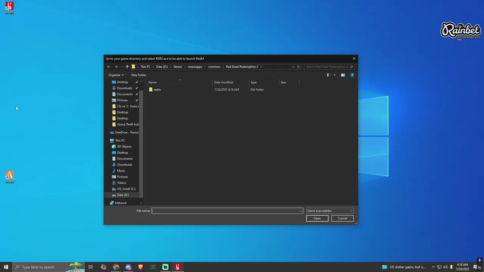Open the news widget US dollar gains
Image resolution: width=484 pixels, height=272 pixels.
tap(403, 267)
